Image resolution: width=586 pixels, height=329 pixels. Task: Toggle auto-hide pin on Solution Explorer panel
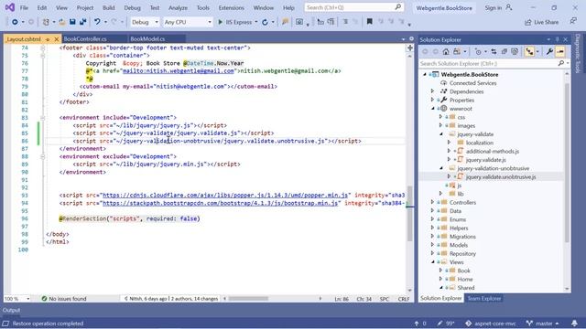557,39
